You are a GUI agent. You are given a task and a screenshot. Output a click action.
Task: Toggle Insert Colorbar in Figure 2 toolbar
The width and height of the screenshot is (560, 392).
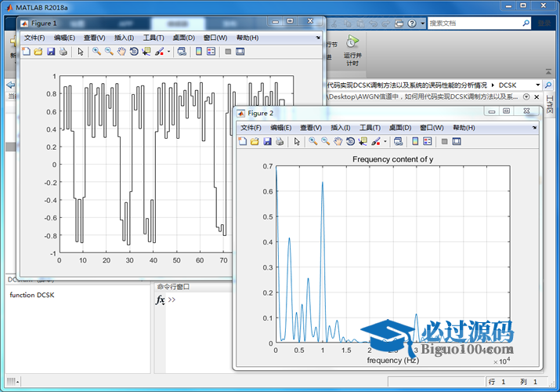[414, 142]
